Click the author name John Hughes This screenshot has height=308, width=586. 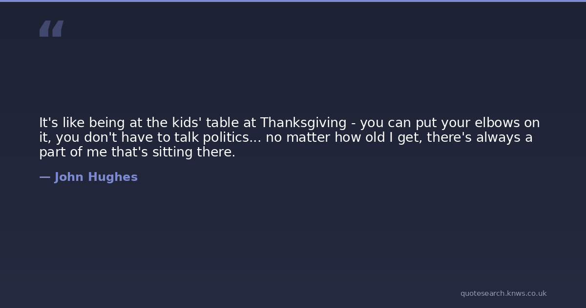pyautogui.click(x=96, y=177)
